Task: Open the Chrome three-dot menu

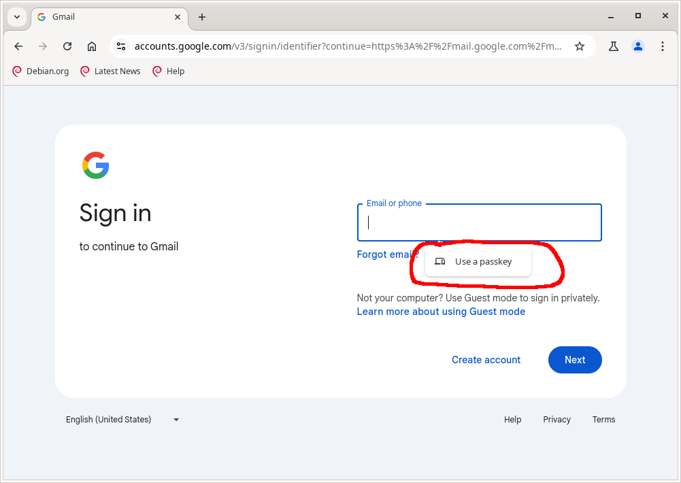Action: (662, 46)
